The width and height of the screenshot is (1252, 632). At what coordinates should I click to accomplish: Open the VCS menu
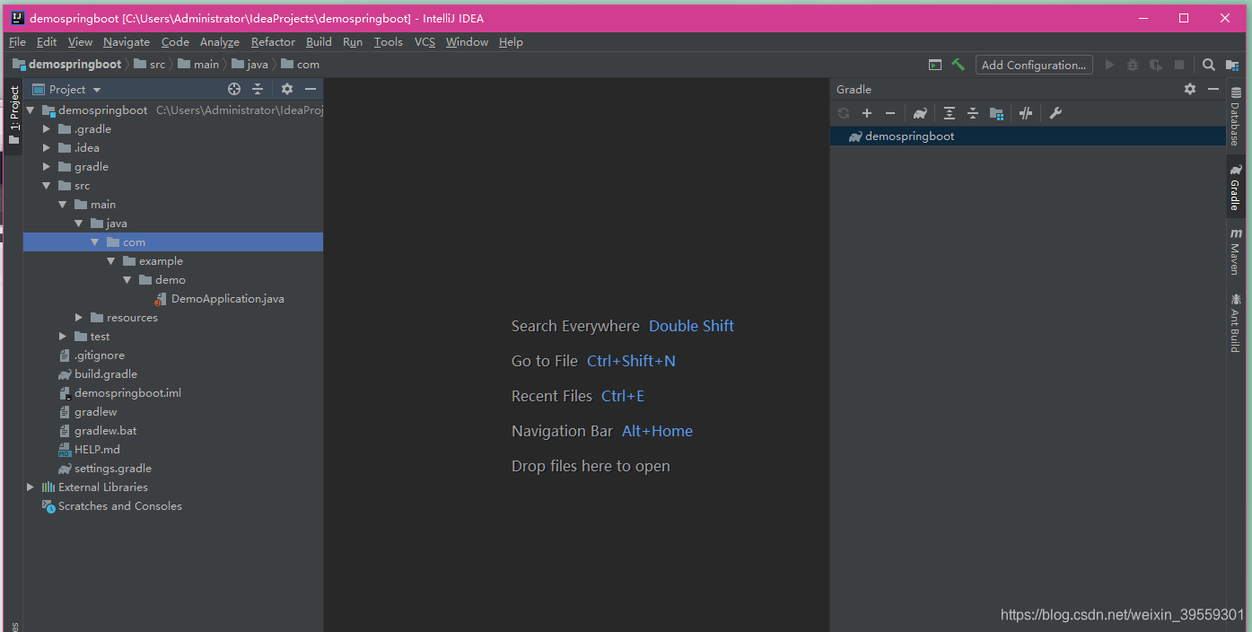point(425,42)
